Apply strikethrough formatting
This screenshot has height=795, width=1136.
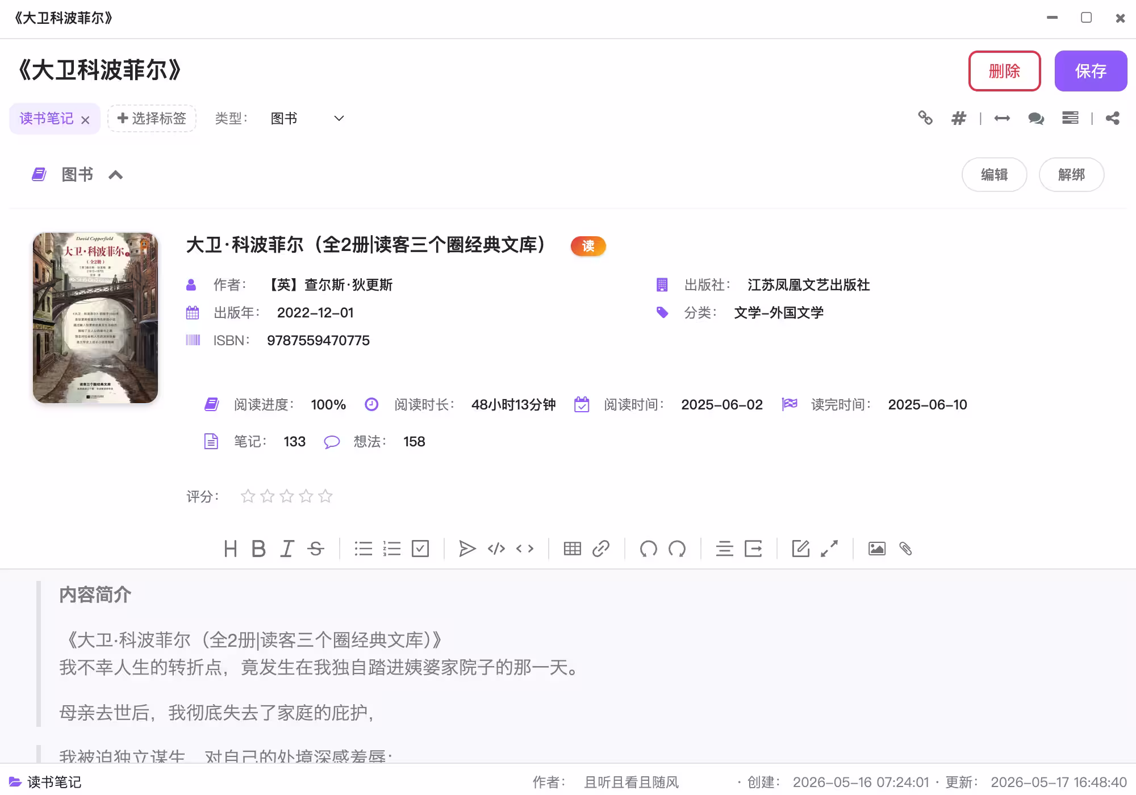pyautogui.click(x=316, y=549)
